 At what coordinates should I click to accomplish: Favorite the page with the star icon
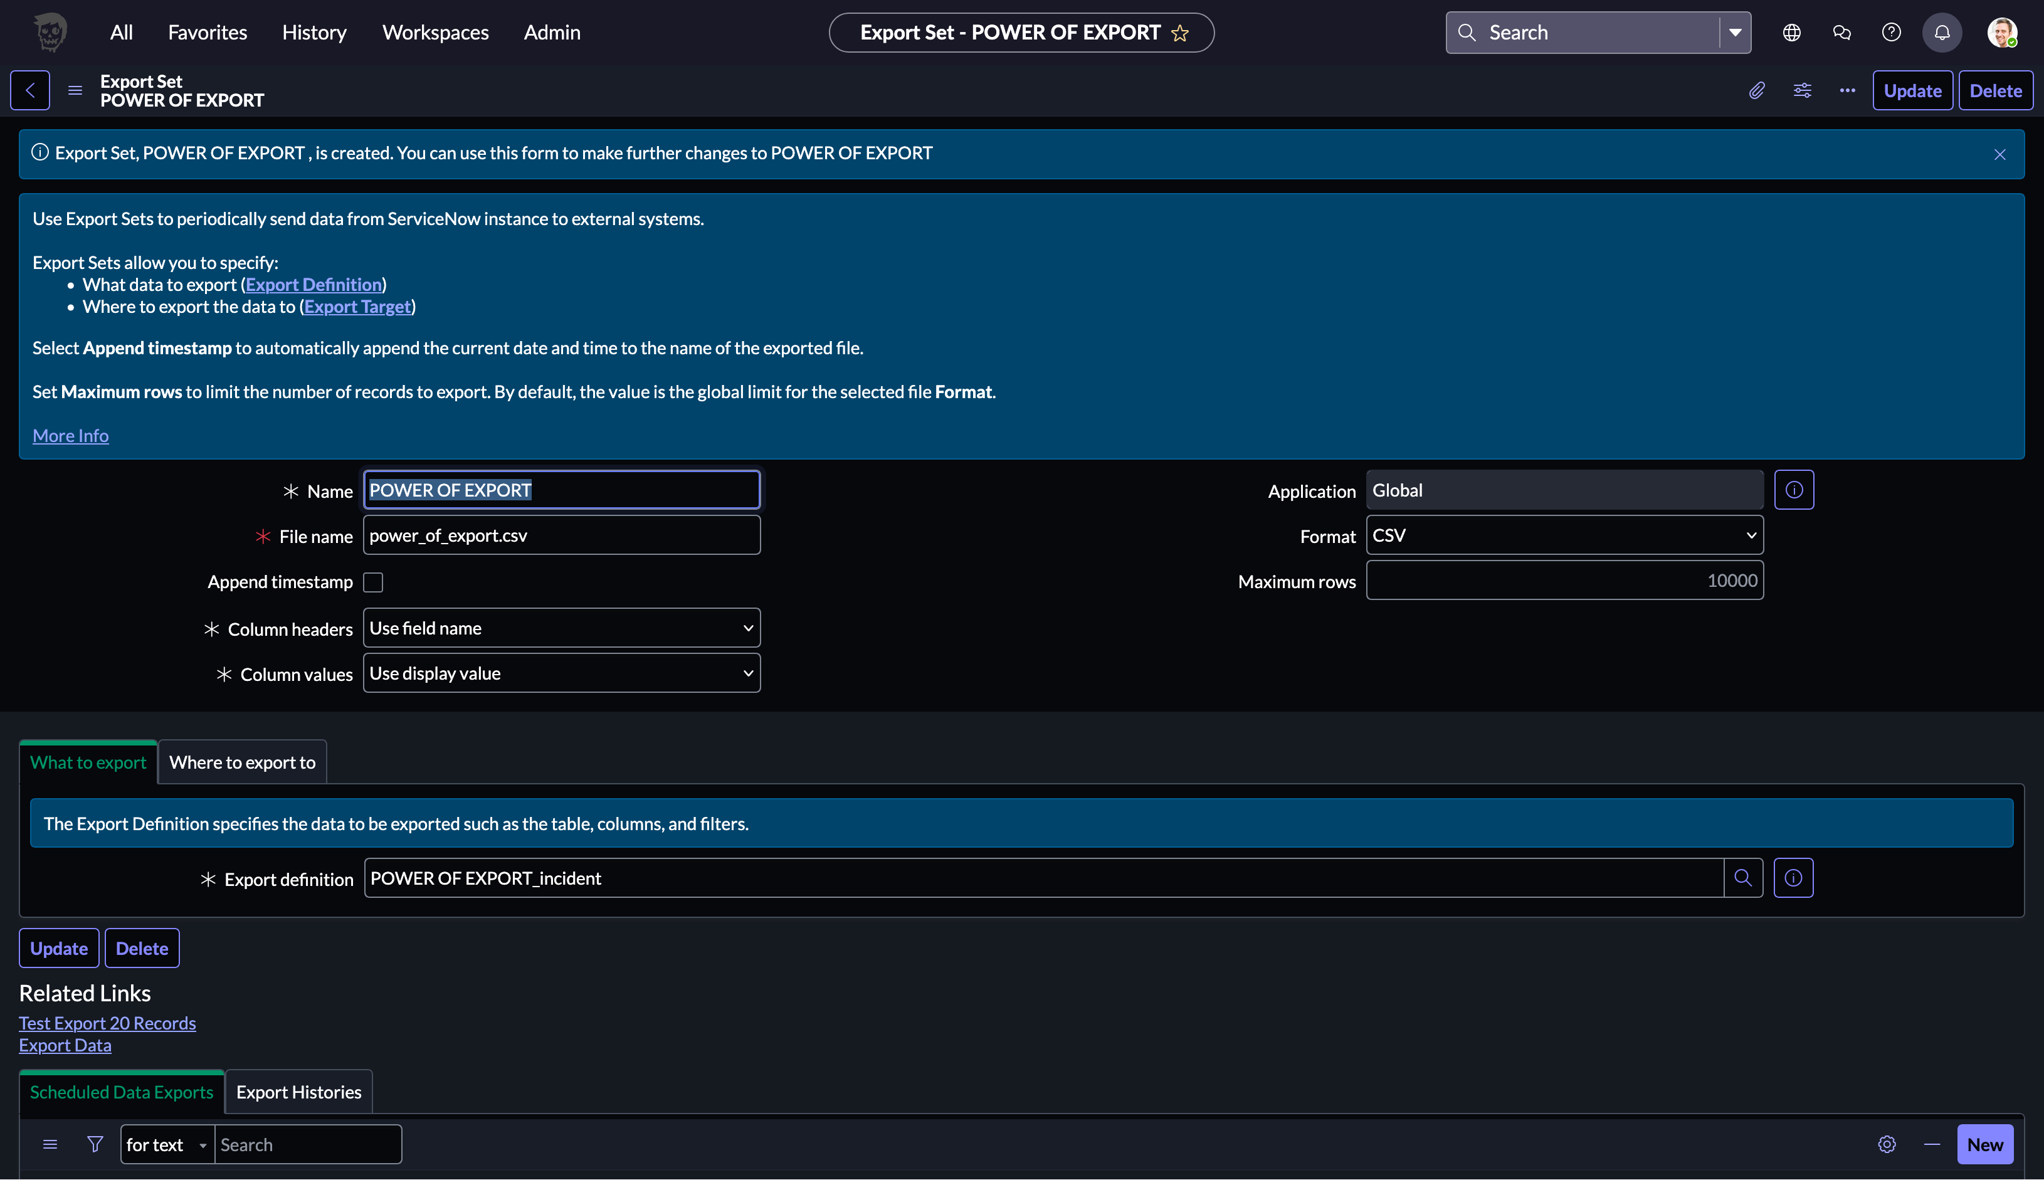[1180, 33]
